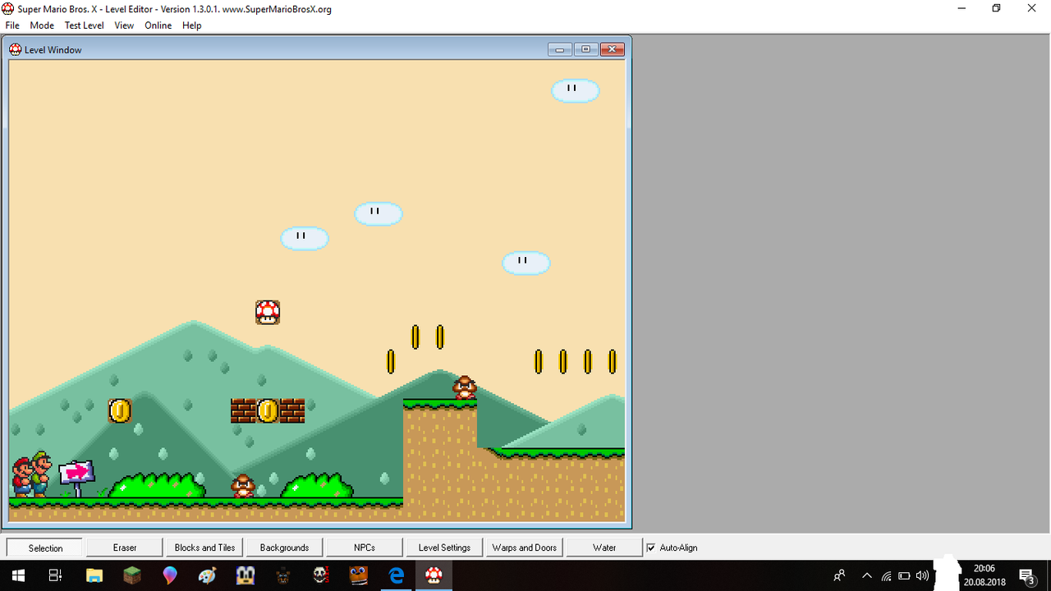Image resolution: width=1051 pixels, height=591 pixels.
Task: Select the lone coin block above the arrow sign
Action: [120, 410]
